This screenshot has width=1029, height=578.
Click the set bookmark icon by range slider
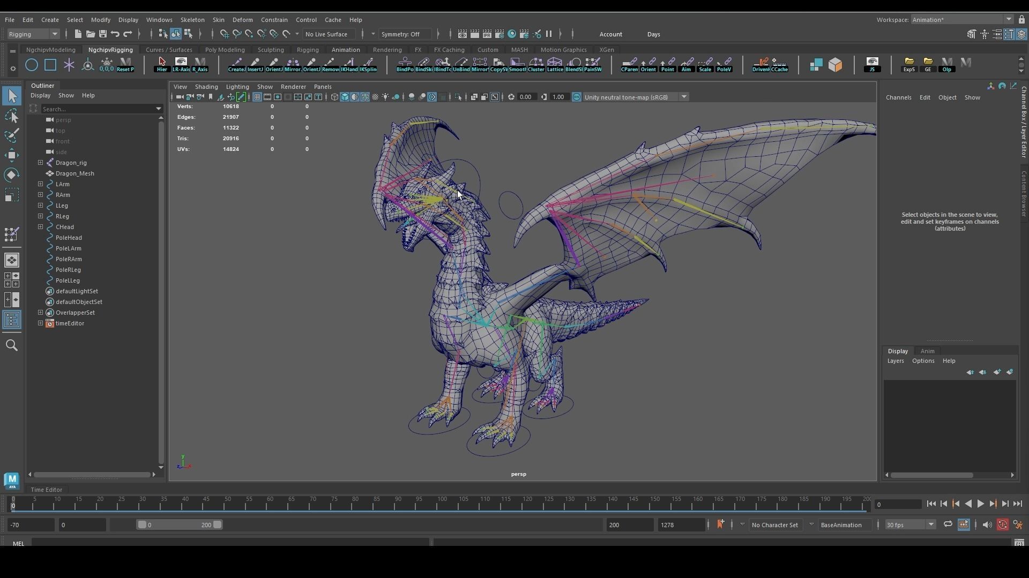pyautogui.click(x=720, y=524)
